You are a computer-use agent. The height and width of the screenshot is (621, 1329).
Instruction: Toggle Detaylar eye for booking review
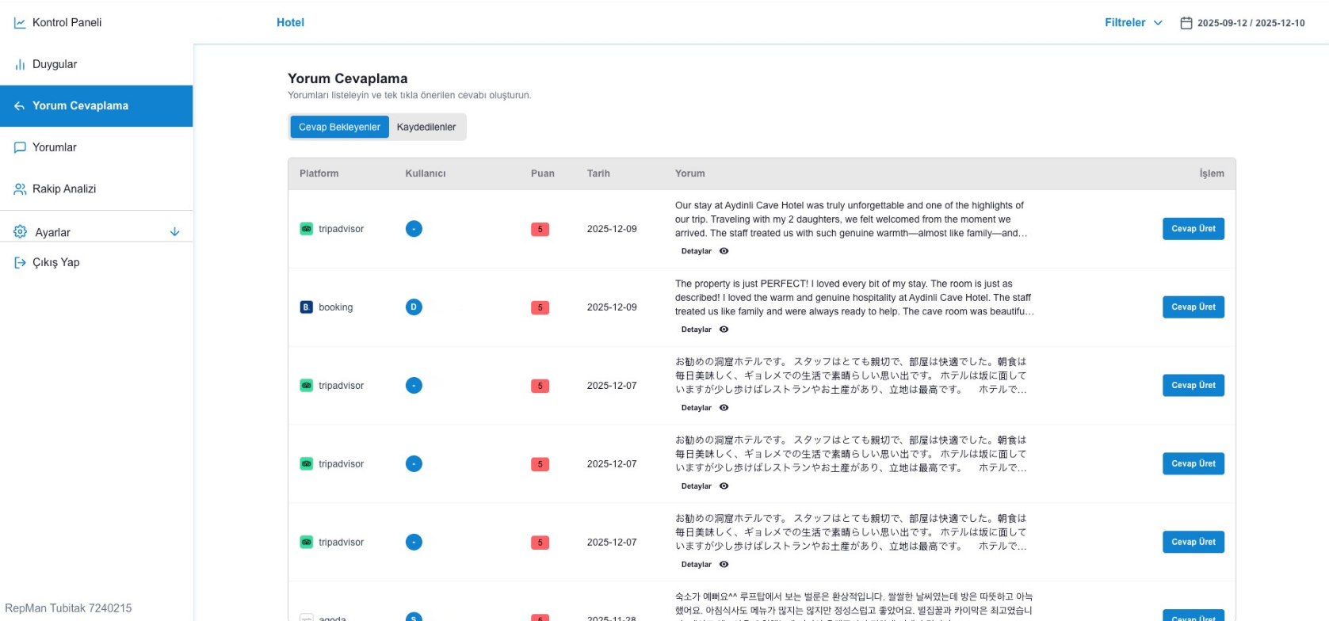tap(724, 330)
